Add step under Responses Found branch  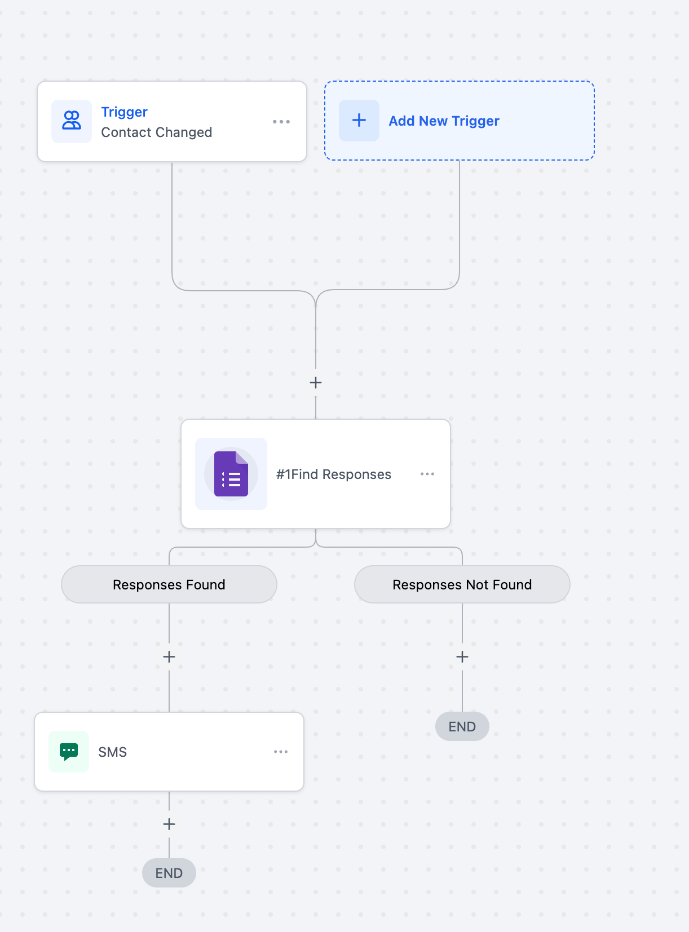[169, 657]
